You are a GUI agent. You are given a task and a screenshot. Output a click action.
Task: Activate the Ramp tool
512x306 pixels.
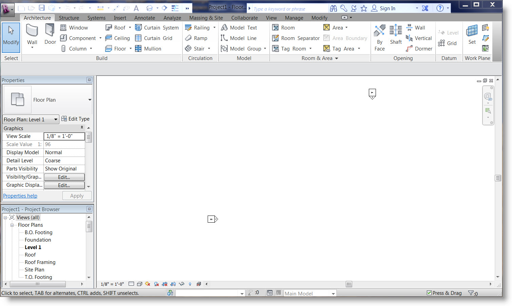tap(196, 38)
